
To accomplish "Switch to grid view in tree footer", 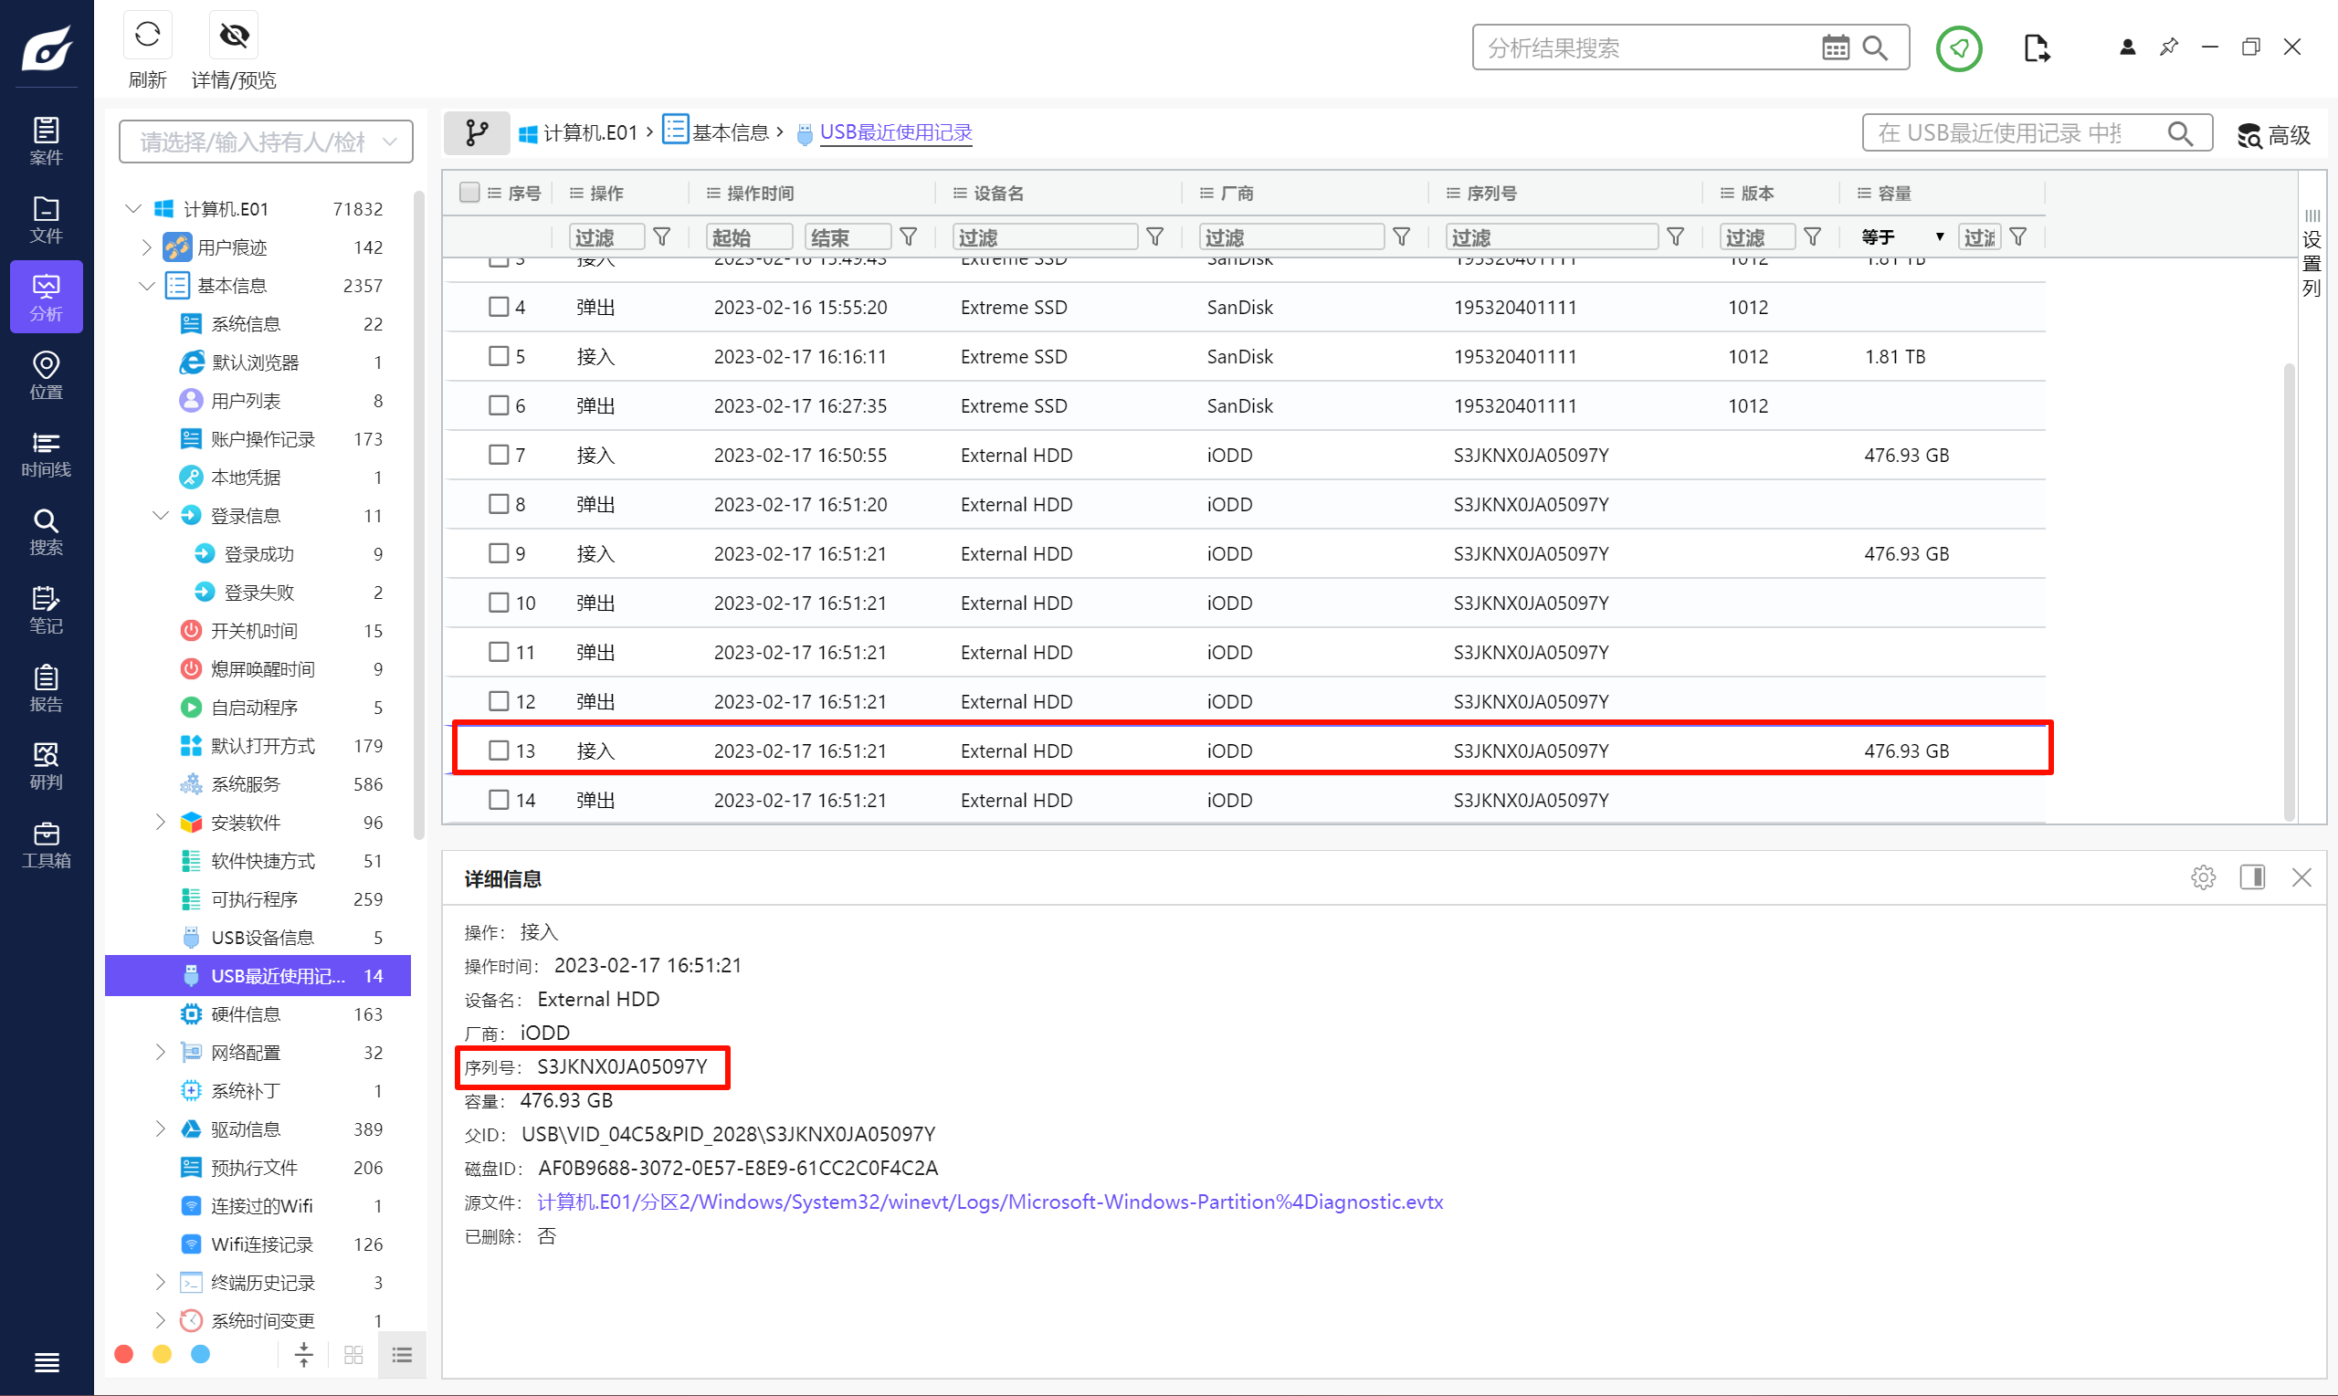I will click(353, 1355).
